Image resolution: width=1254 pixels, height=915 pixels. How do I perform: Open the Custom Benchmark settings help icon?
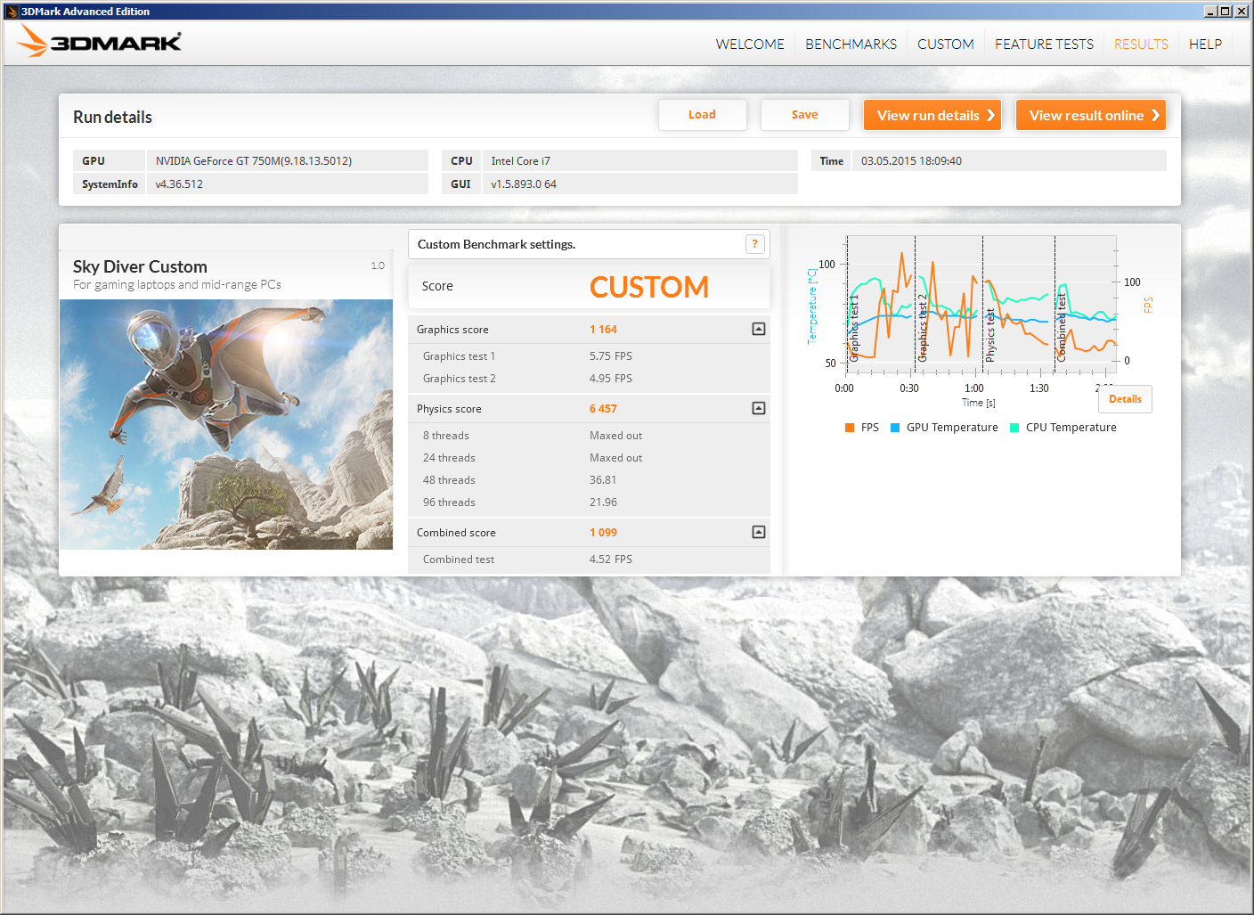[754, 244]
